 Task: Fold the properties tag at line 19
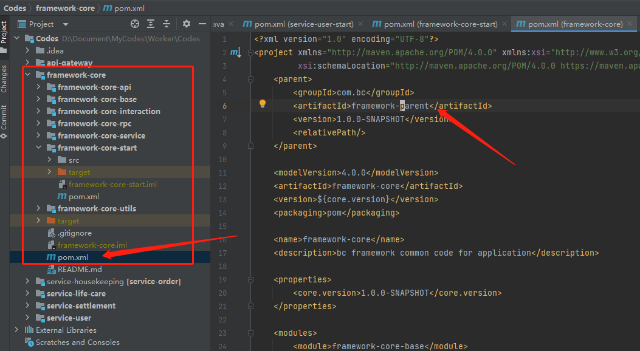250,280
